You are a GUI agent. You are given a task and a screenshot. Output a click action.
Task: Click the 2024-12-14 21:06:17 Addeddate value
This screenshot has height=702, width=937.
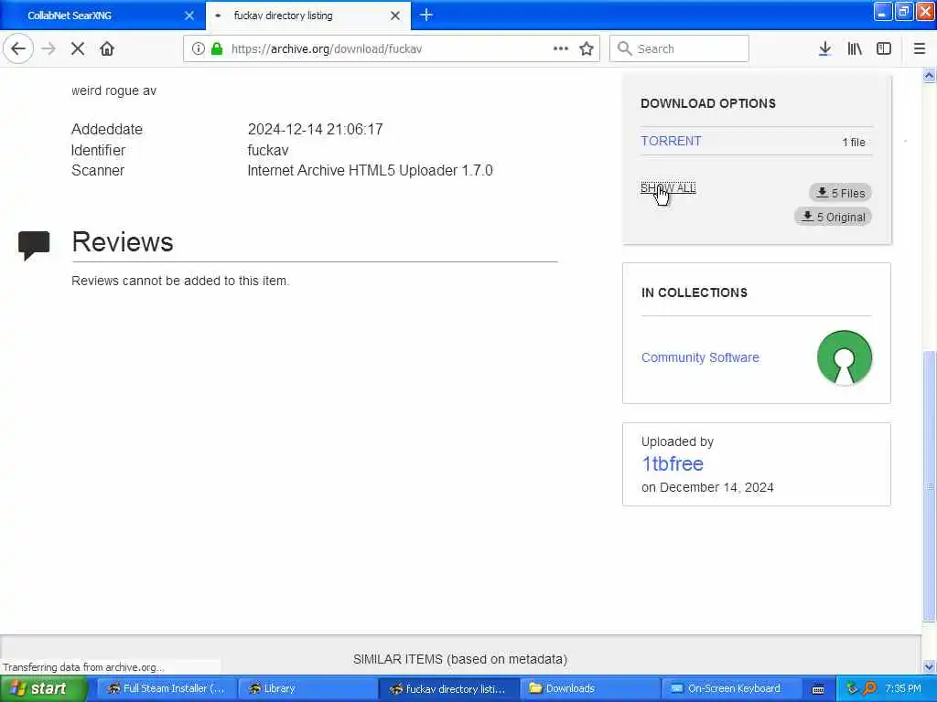[x=315, y=129]
